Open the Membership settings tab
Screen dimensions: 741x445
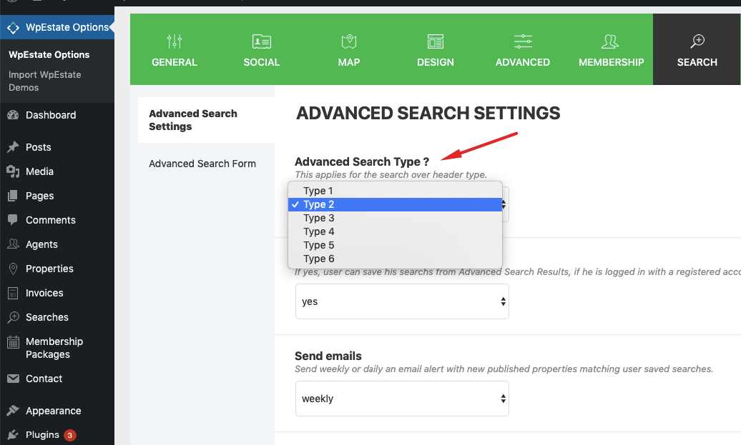(x=611, y=50)
